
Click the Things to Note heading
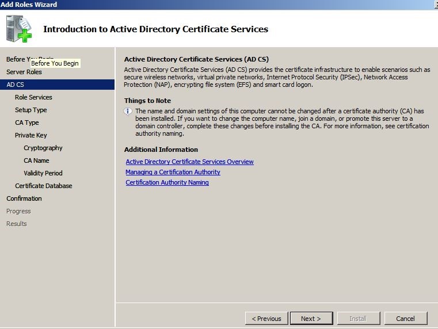tap(147, 101)
